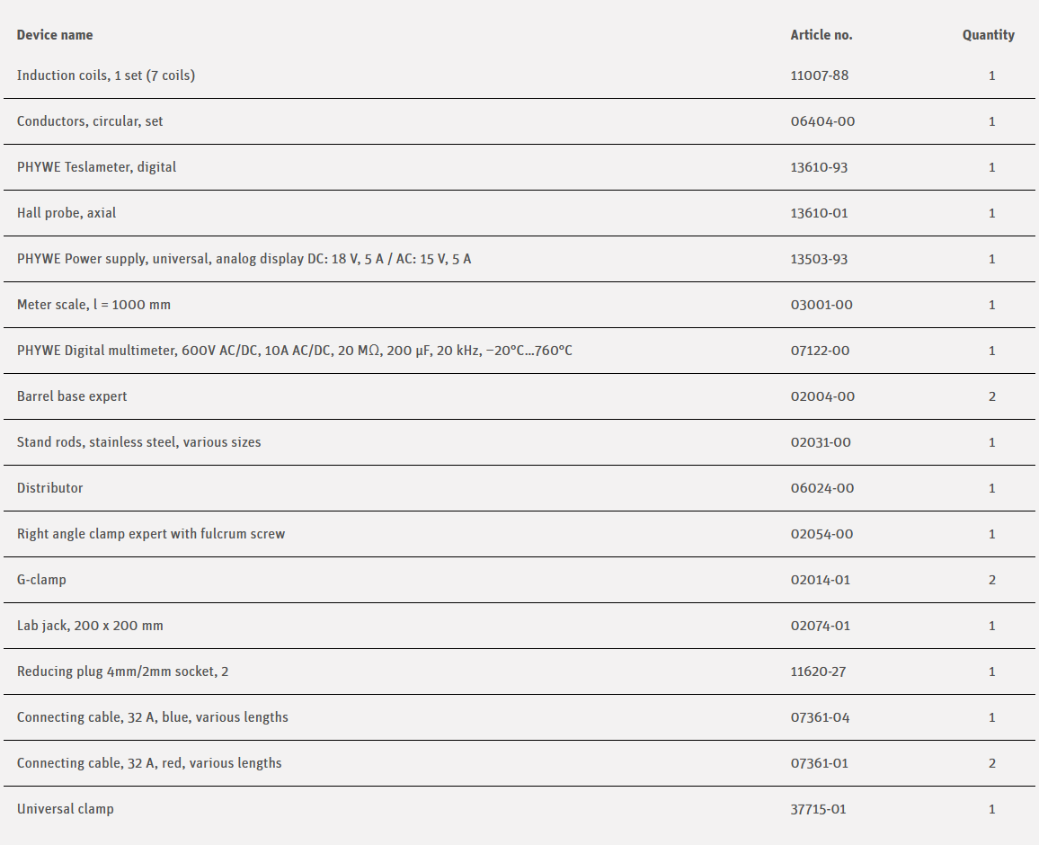Open PHYWE Digital multimeter entry
The width and height of the screenshot is (1039, 845).
[294, 351]
